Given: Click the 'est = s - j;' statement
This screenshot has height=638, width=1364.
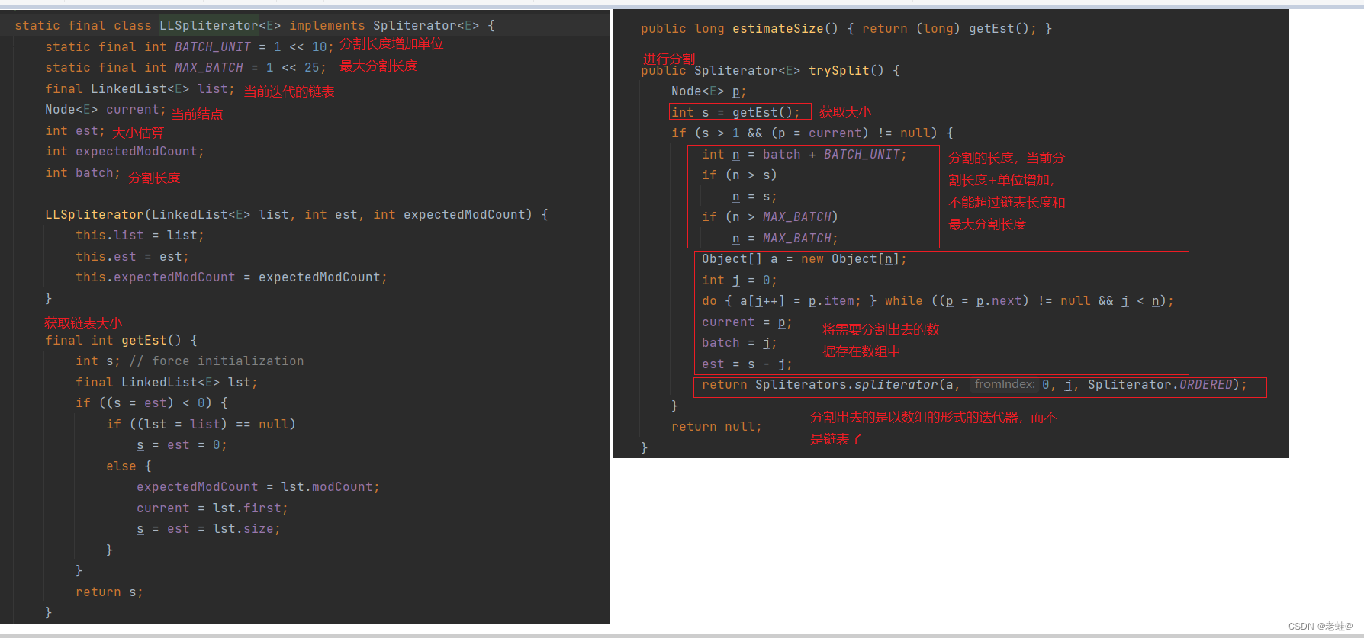Looking at the screenshot, I should (747, 364).
